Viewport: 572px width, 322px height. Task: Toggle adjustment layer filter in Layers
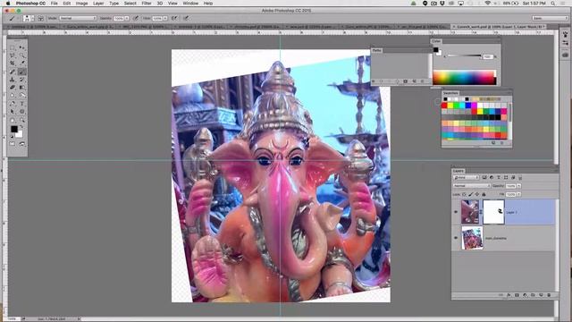492,177
